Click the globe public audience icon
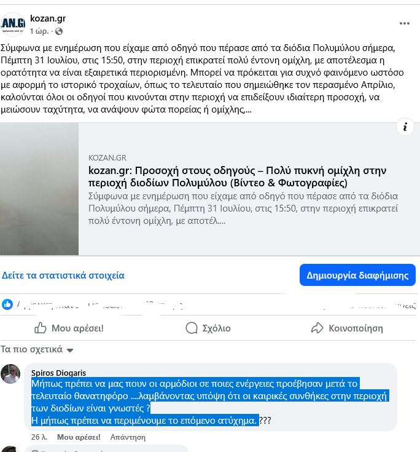Viewport: 420px width, 452px height. [x=59, y=31]
